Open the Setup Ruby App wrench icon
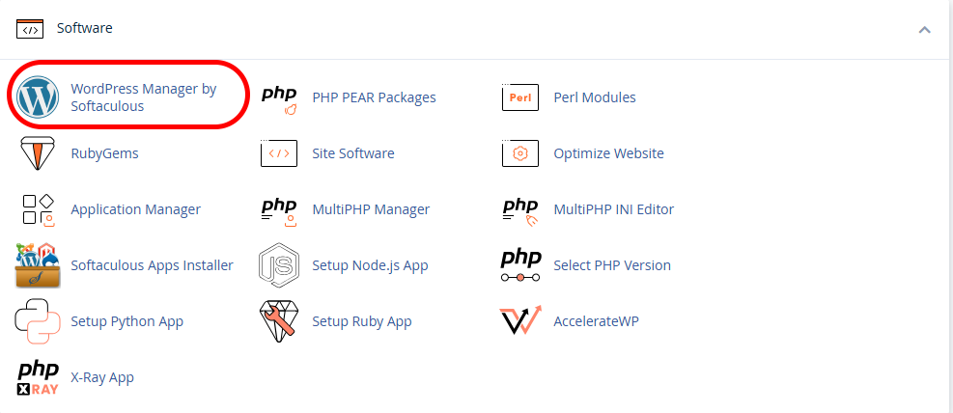The image size is (953, 413). [277, 319]
